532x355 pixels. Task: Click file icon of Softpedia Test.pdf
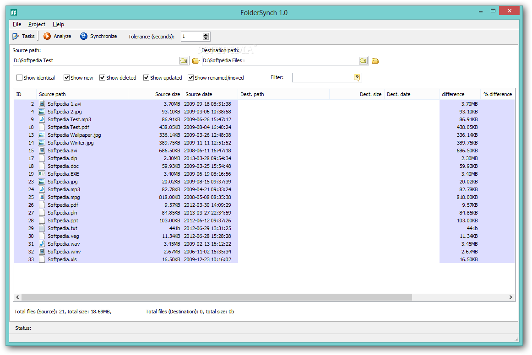click(x=42, y=127)
